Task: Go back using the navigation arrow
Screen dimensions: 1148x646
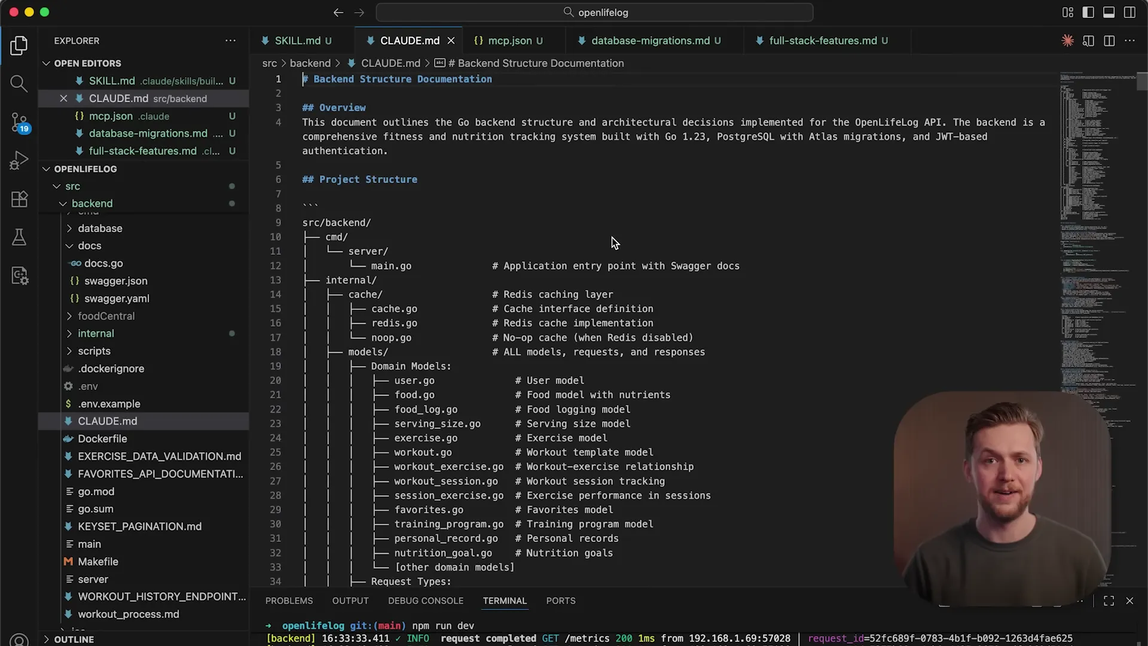Action: tap(338, 12)
